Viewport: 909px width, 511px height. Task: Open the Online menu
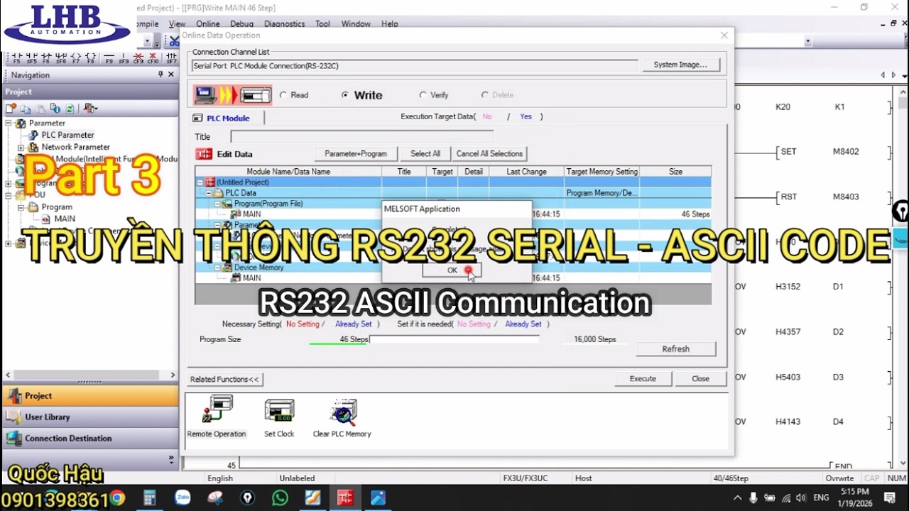tap(208, 24)
